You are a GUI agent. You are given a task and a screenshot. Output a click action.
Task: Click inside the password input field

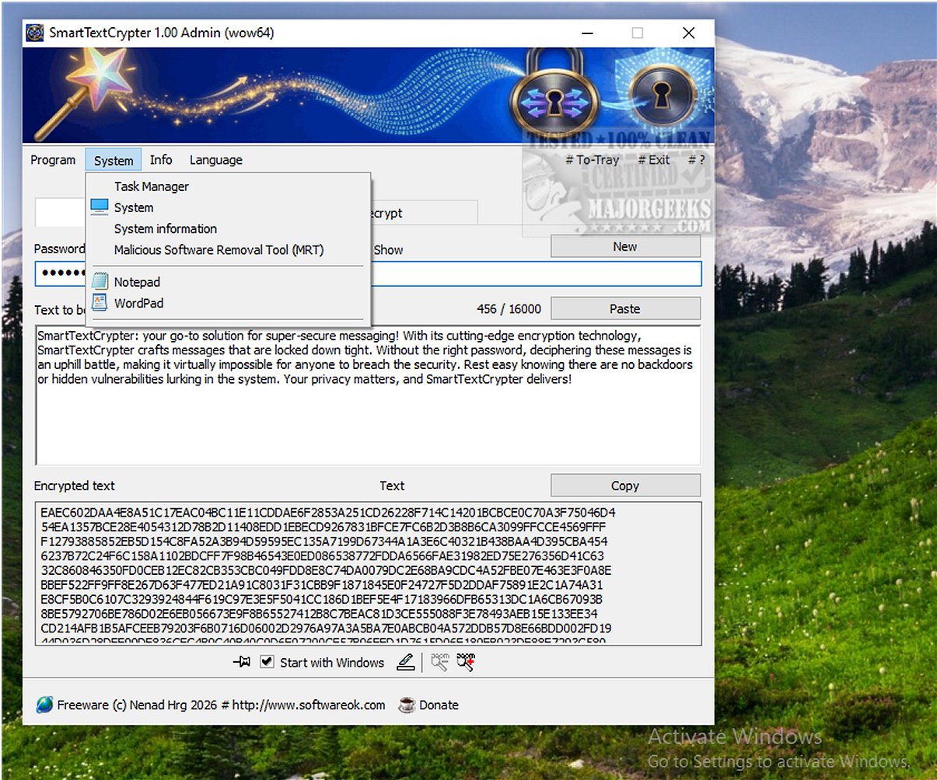pyautogui.click(x=535, y=273)
